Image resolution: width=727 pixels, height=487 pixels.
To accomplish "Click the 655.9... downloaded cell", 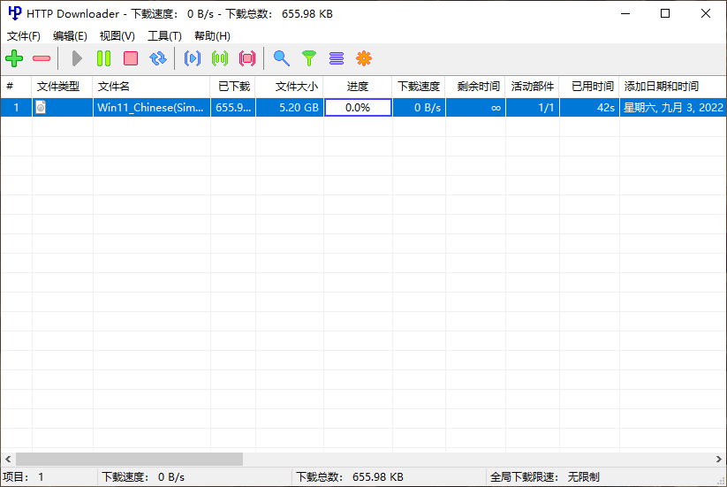I will (233, 108).
